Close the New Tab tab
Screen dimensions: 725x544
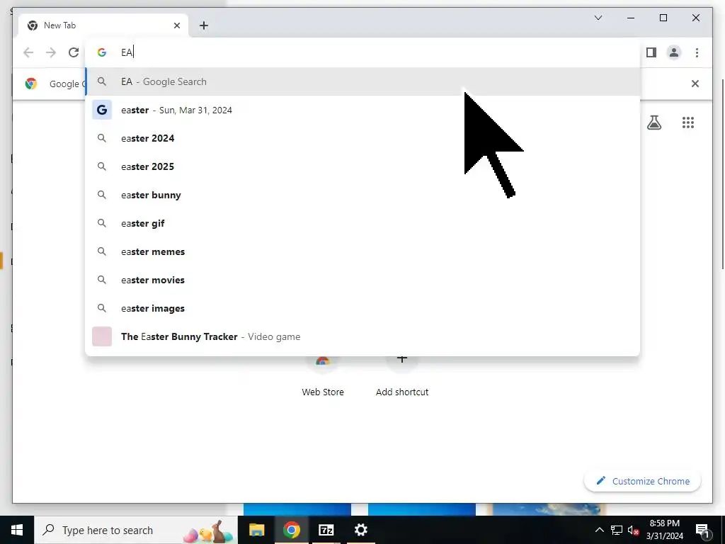[x=176, y=25]
